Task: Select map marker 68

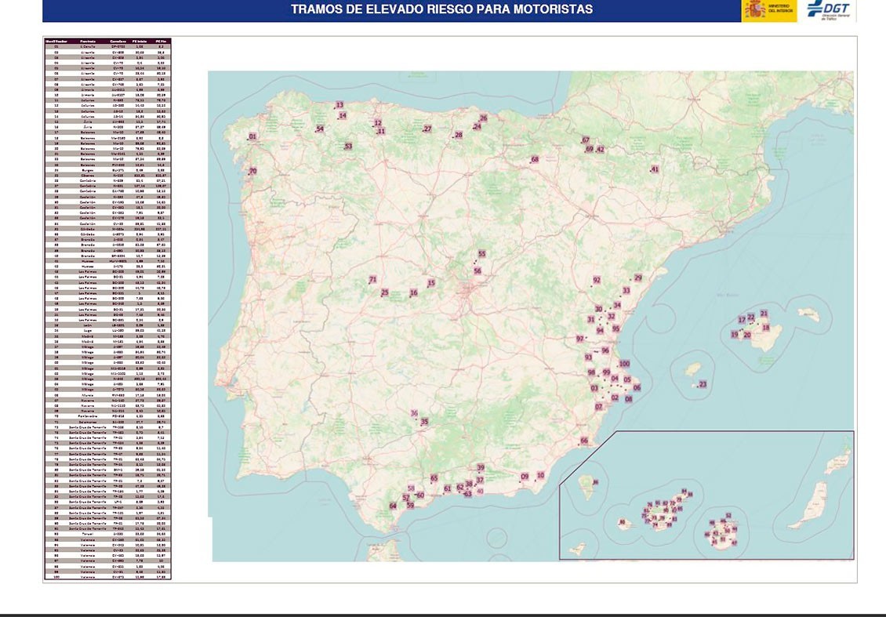Action: point(535,159)
